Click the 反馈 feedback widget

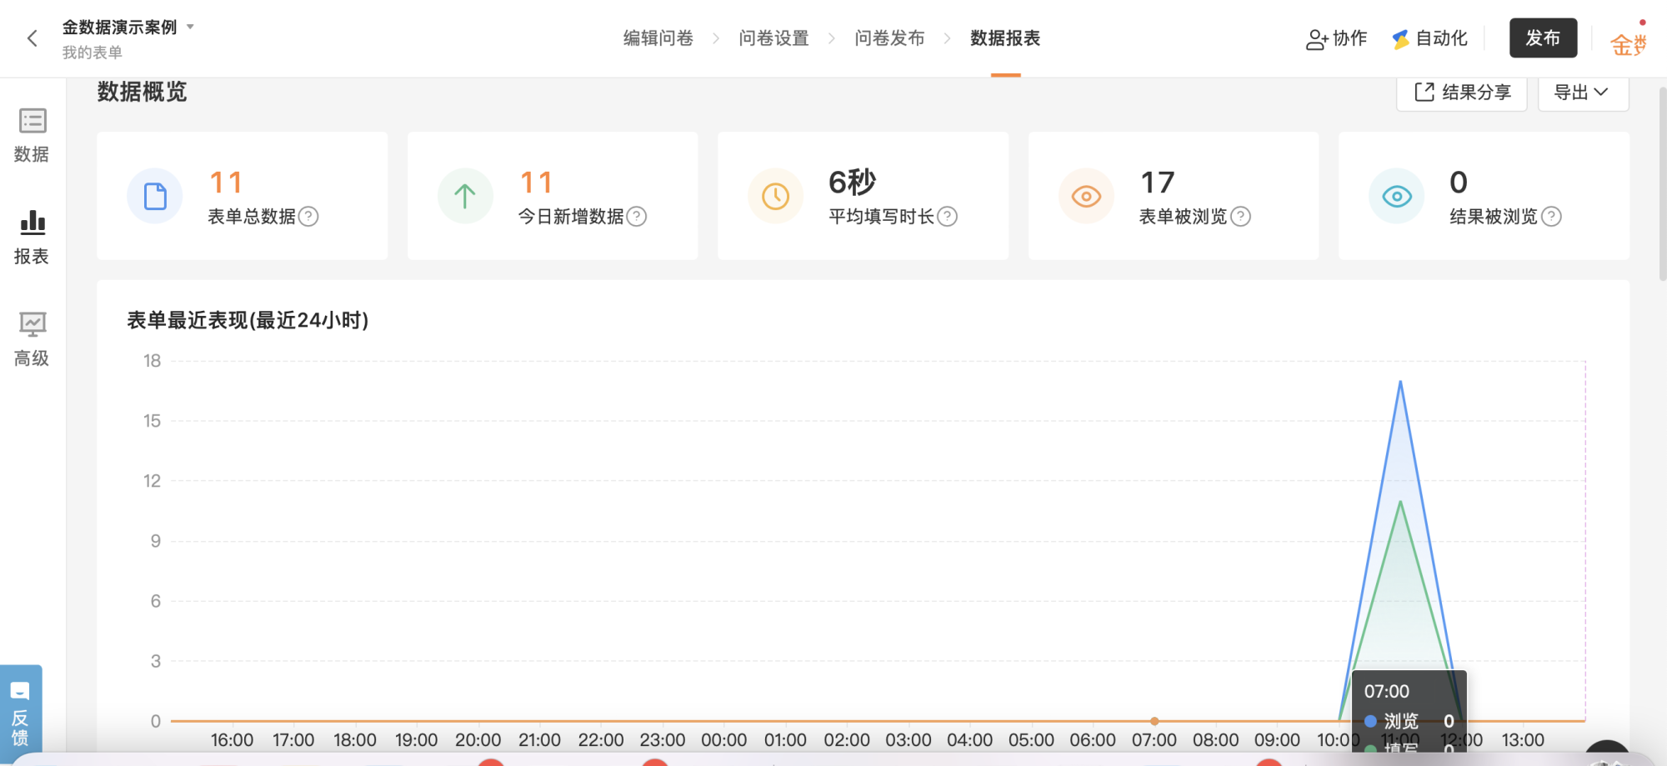(x=21, y=713)
